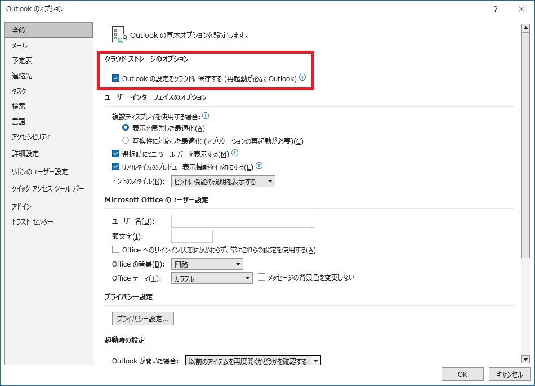Image resolution: width=535 pixels, height=386 pixels.
Task: Open Office テーマ dropdown showing カラフル
Action: coord(212,278)
